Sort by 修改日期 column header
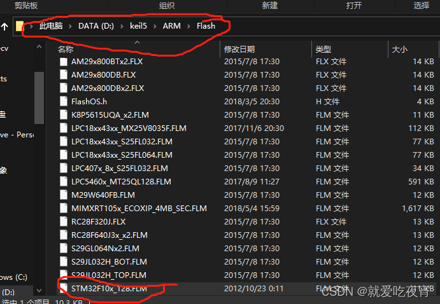The width and height of the screenshot is (440, 304). 239,50
